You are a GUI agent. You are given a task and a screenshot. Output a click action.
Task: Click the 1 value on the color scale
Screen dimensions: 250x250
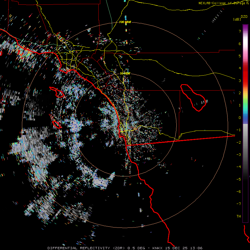point(240,105)
